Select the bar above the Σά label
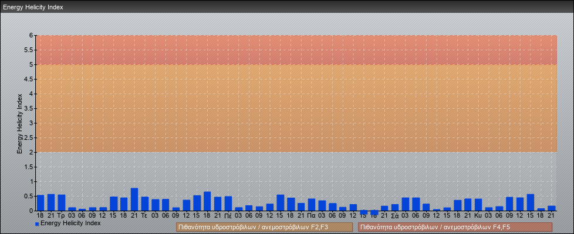Image resolution: width=574 pixels, height=234 pixels. tap(395, 207)
